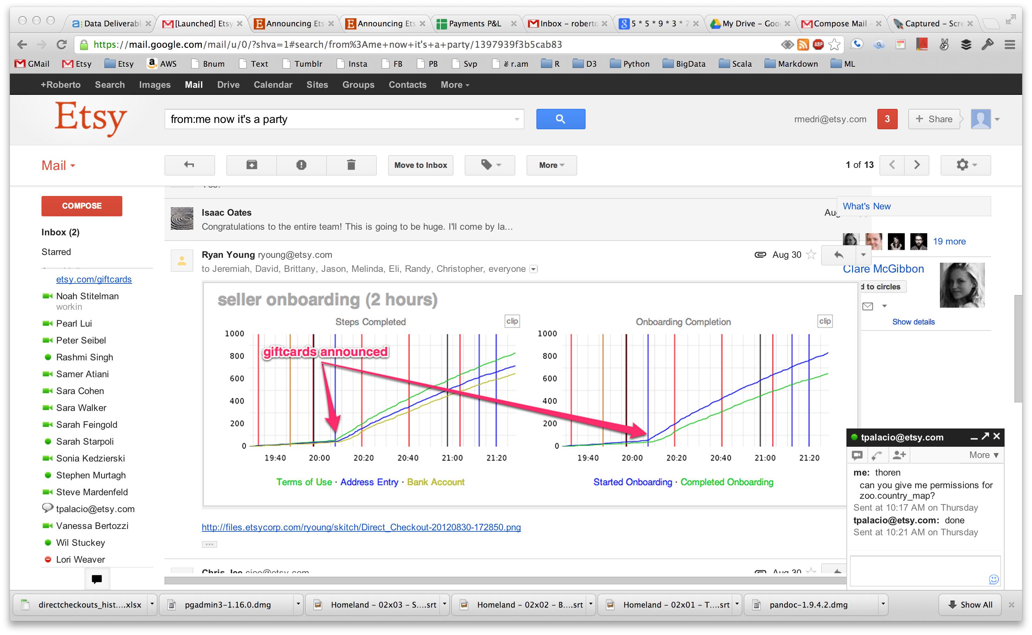
Task: Click the COMPOSE button
Action: [x=82, y=206]
